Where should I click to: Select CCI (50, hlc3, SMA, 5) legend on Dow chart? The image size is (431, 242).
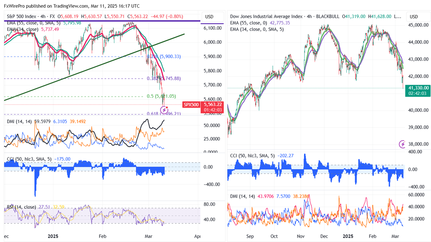(252, 156)
